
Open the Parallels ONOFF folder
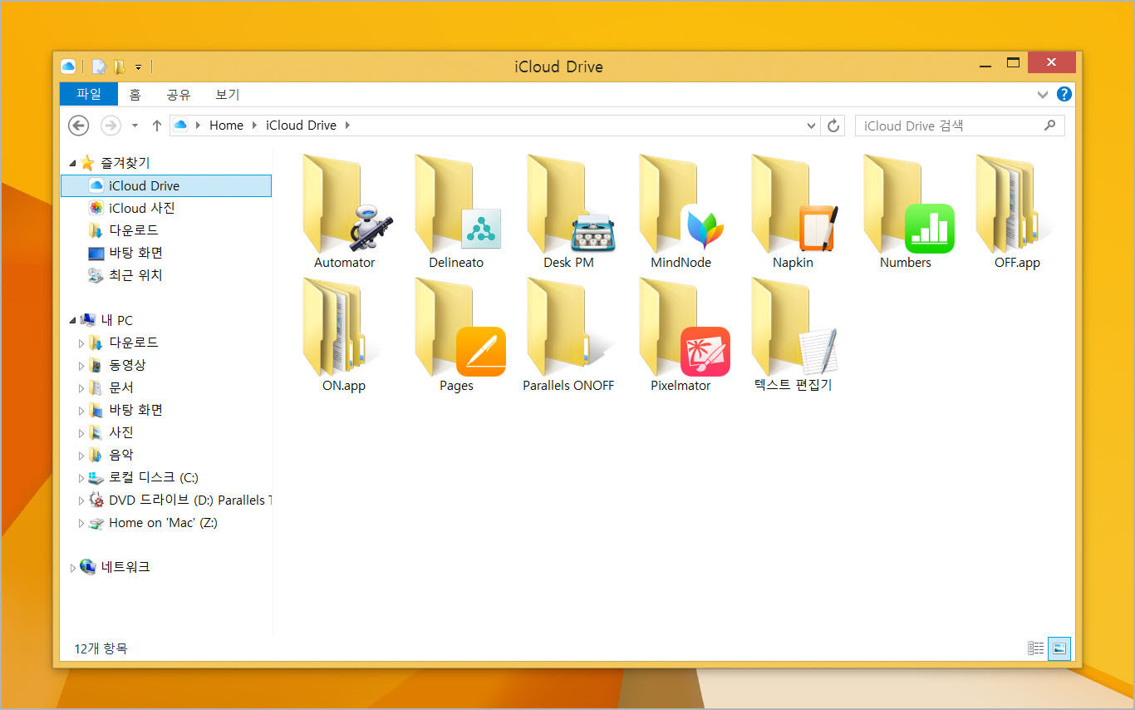pos(568,334)
